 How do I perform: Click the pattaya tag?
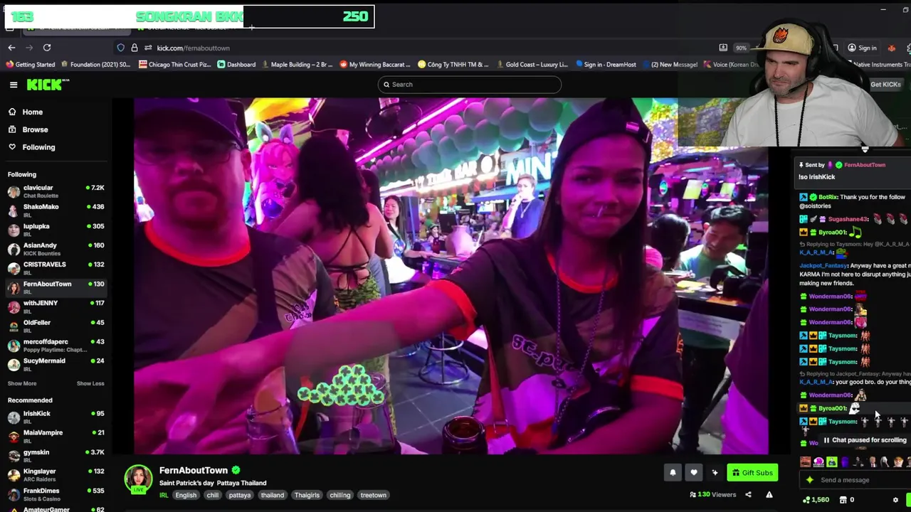point(240,495)
